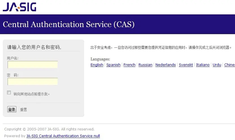Image resolution: width=235 pixels, height=140 pixels.
Task: Open JA-SIG Central Authentication Service null link
Action: click(63, 136)
